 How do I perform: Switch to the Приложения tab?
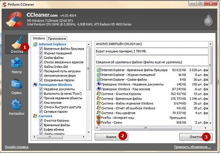click(57, 38)
